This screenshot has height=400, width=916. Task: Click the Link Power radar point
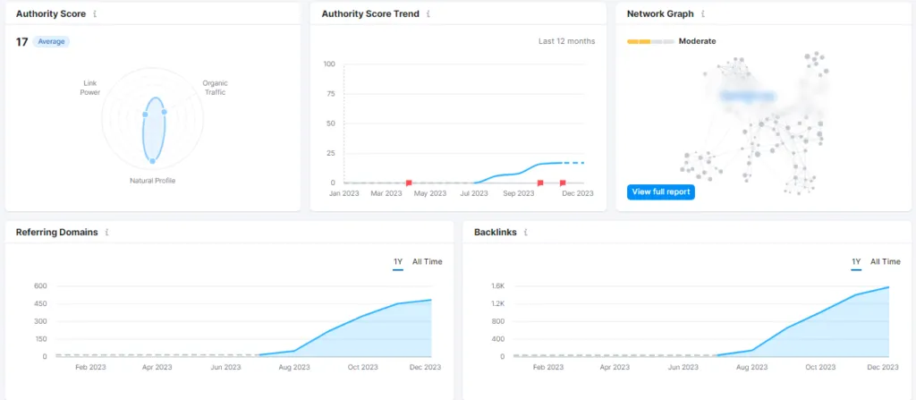pyautogui.click(x=145, y=115)
